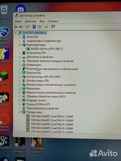The image size is (121, 161).
Task: Click the Компьютер monitor icon
Action: (24, 72)
